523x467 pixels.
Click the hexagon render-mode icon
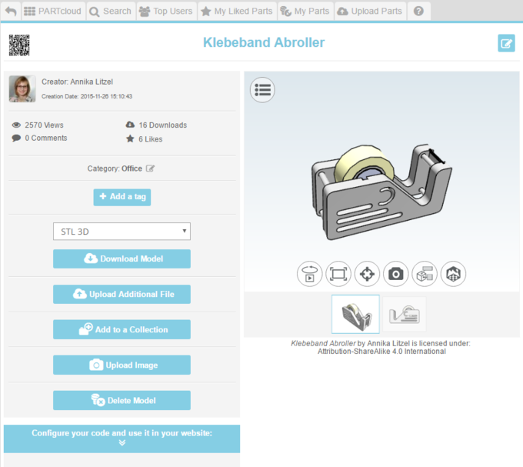coord(453,274)
